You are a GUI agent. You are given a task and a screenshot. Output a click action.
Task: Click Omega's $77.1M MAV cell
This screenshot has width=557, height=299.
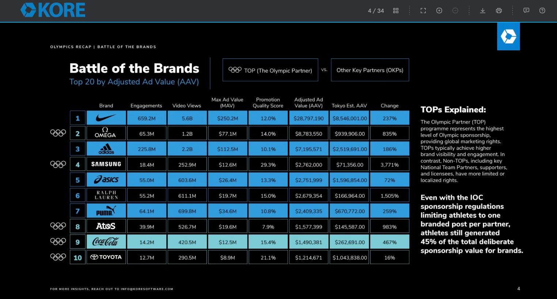pos(228,133)
